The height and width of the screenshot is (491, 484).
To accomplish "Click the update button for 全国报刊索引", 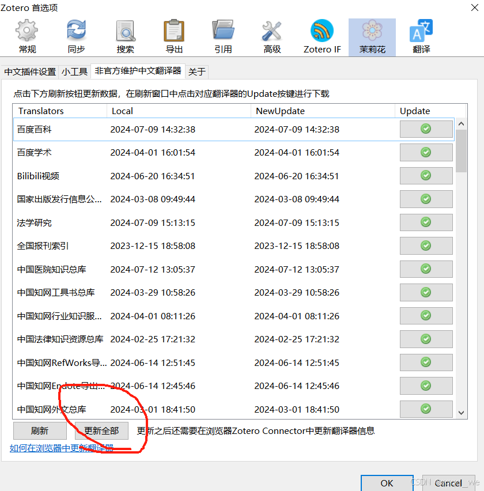I will [426, 246].
